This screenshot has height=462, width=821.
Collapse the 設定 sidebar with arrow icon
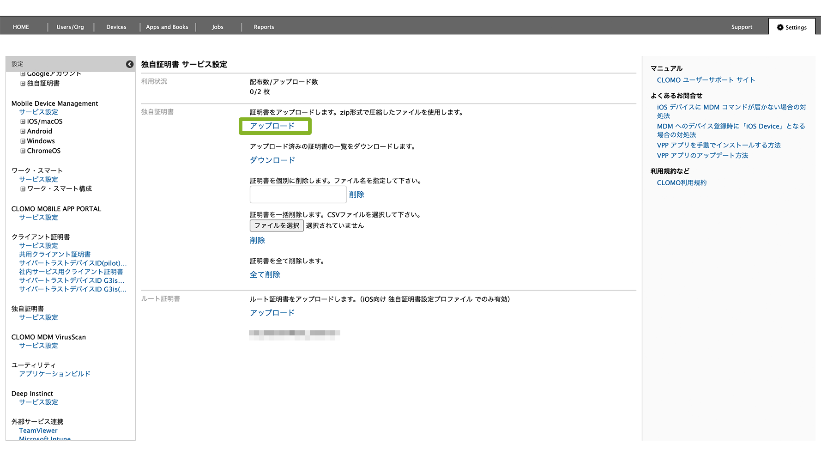[x=130, y=64]
